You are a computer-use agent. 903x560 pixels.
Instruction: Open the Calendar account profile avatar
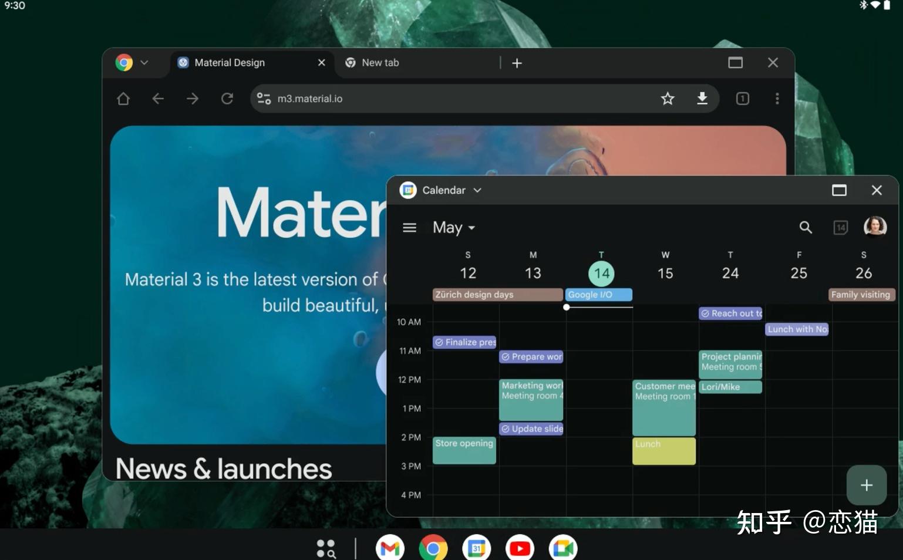point(875,227)
